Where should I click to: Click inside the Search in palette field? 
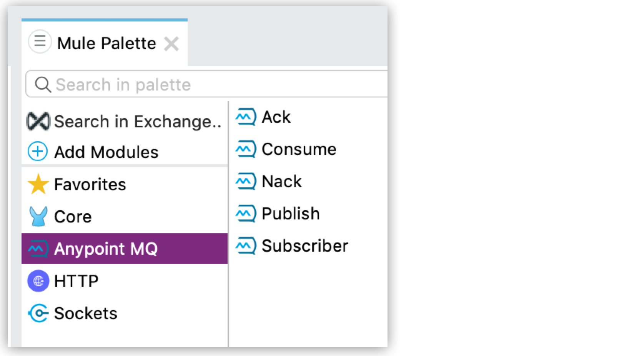point(154,84)
